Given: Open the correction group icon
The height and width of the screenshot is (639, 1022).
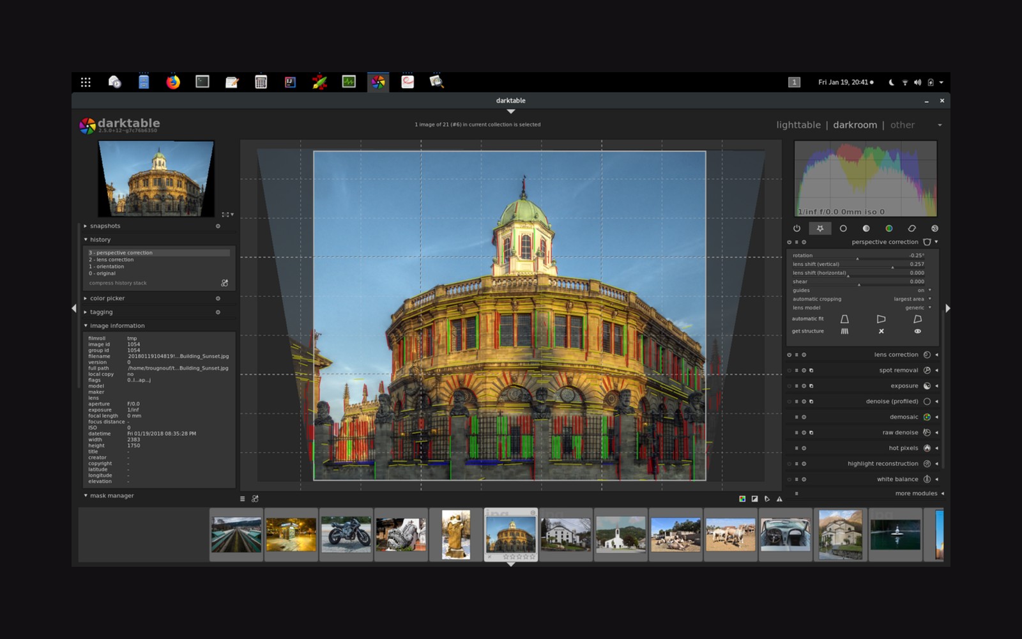Looking at the screenshot, I should tap(911, 228).
